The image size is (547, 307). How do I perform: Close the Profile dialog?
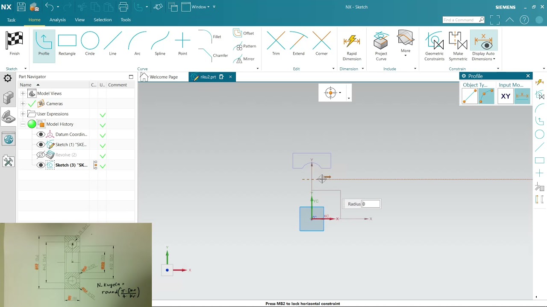click(x=528, y=76)
